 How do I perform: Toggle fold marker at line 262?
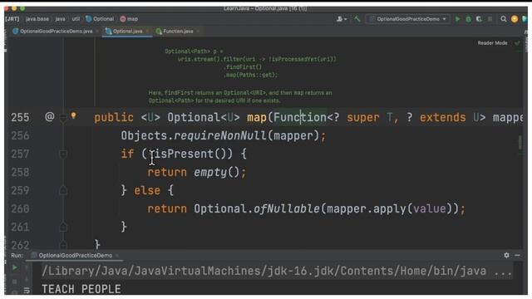click(63, 243)
